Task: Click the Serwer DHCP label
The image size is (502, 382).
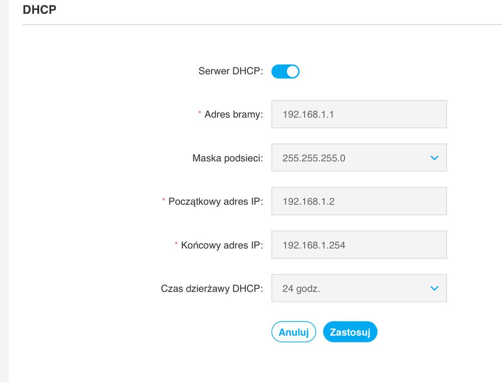Action: 231,71
